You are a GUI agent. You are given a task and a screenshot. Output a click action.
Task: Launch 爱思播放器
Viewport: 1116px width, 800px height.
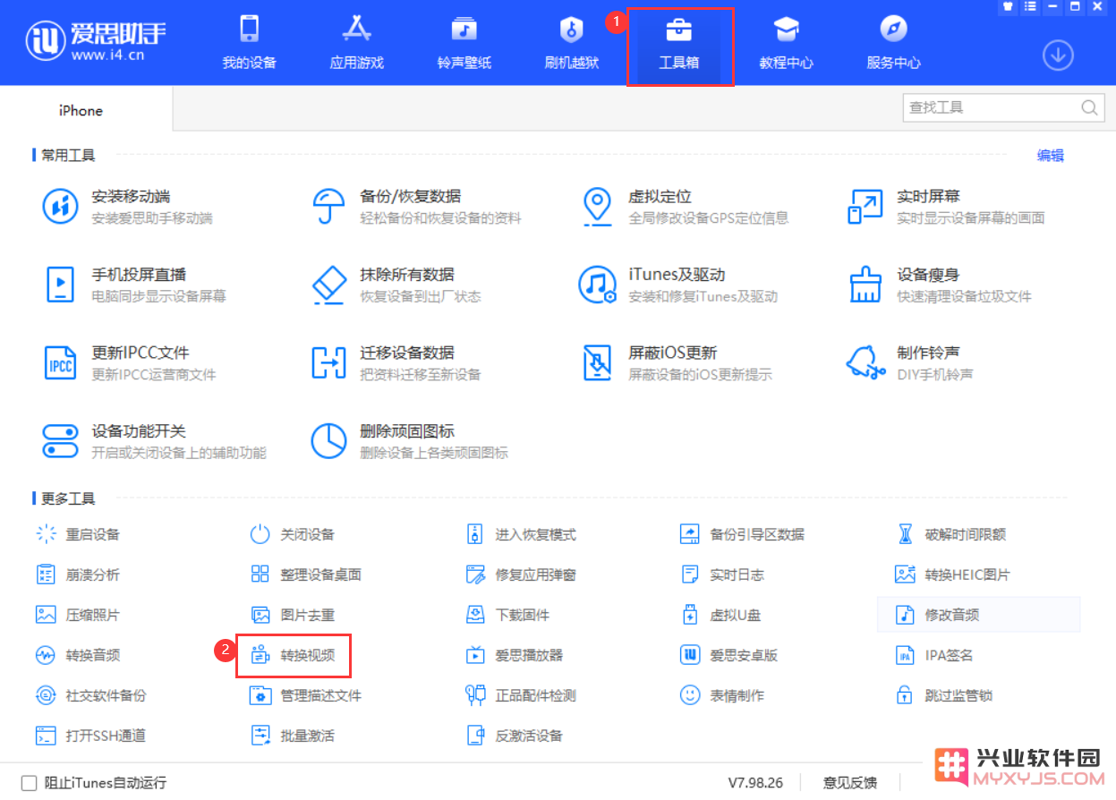(x=515, y=655)
